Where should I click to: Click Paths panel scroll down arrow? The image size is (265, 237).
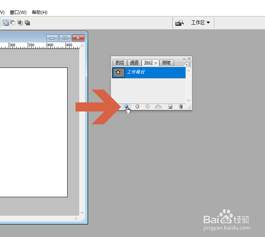[x=189, y=100]
